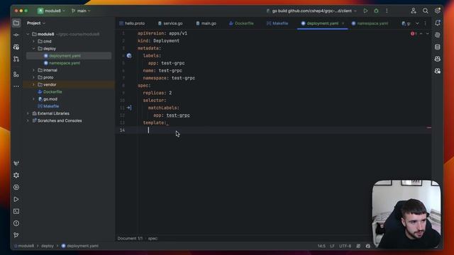
Task: Open the run configuration selector dropdown
Action: click(x=311, y=11)
